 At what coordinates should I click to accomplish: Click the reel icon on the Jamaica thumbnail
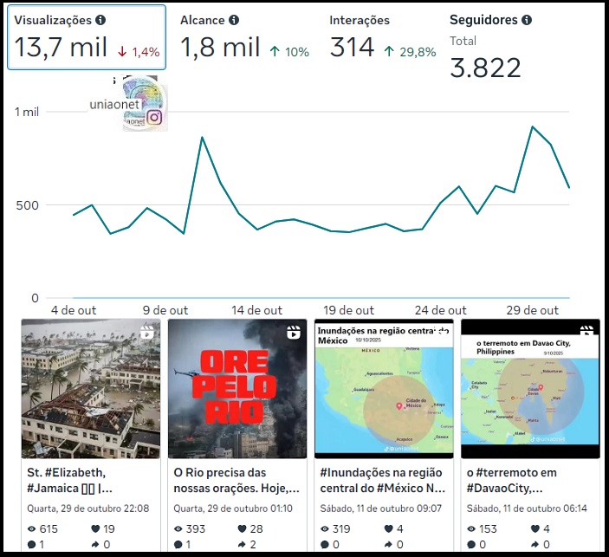pos(148,332)
